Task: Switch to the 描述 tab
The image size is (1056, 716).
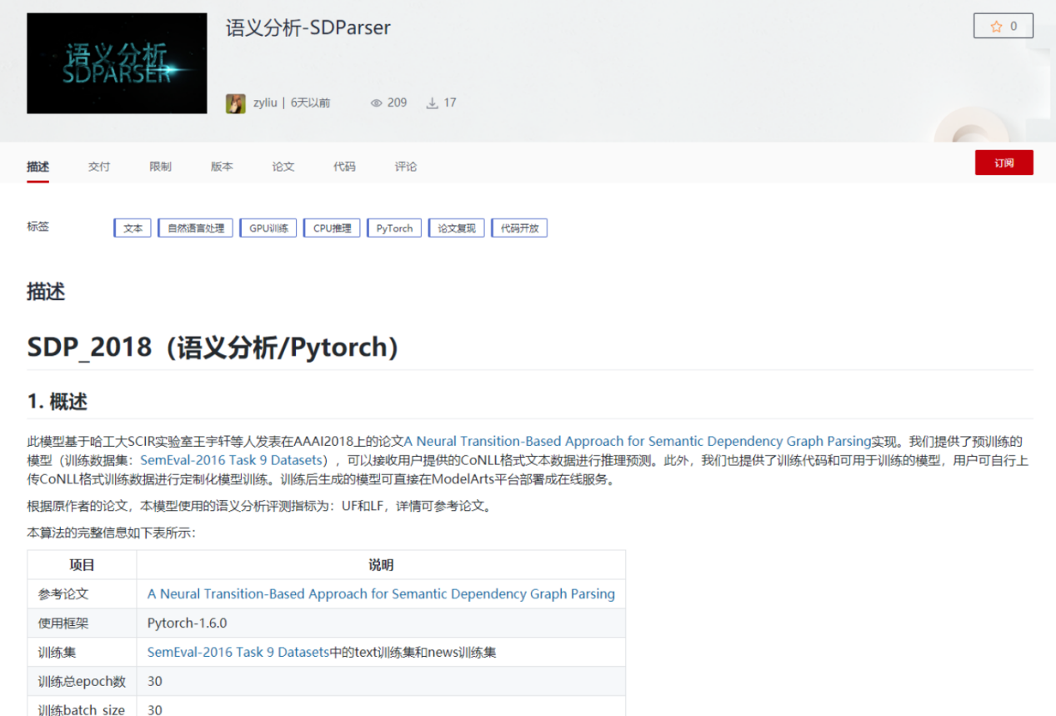Action: 38,167
